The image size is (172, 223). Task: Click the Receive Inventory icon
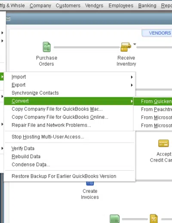click(x=126, y=47)
